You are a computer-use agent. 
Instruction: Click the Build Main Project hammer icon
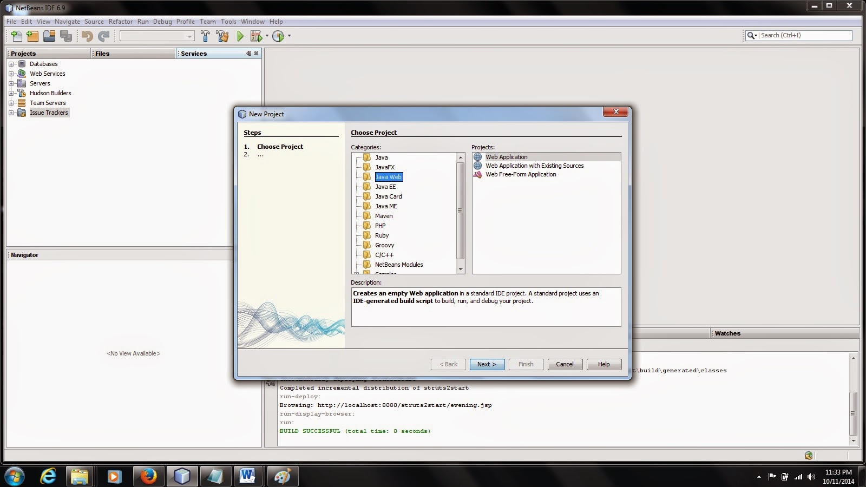[205, 36]
